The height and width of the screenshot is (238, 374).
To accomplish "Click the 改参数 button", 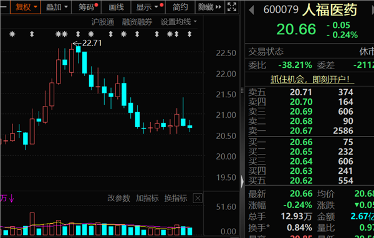I will pyautogui.click(x=118, y=198).
